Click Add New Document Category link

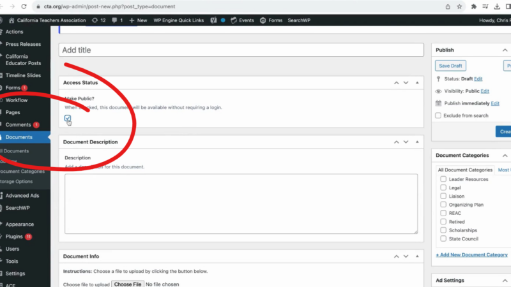(x=471, y=254)
